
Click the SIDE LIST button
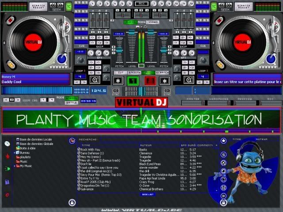point(148,194)
